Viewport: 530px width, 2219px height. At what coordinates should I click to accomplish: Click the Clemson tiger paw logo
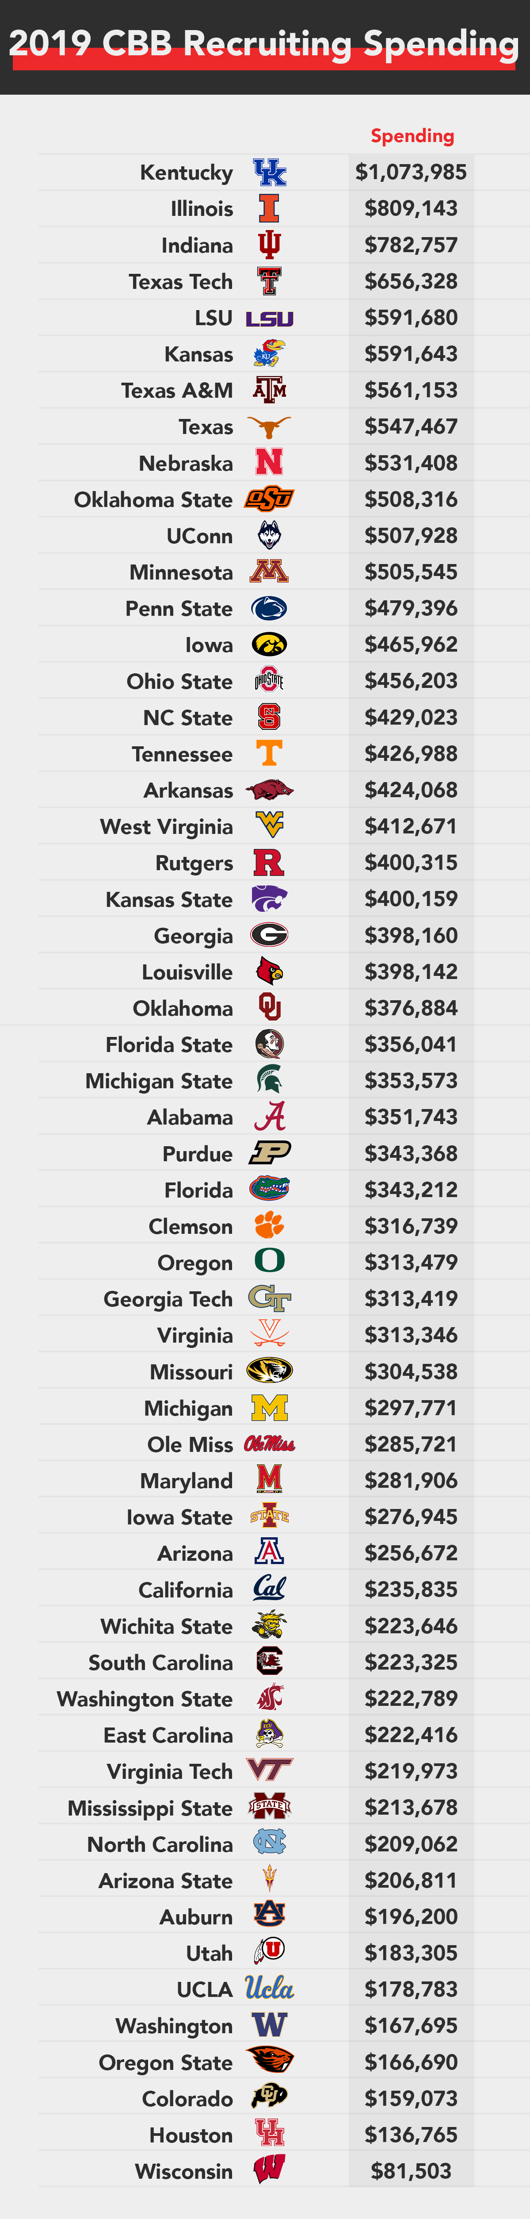tap(269, 1226)
